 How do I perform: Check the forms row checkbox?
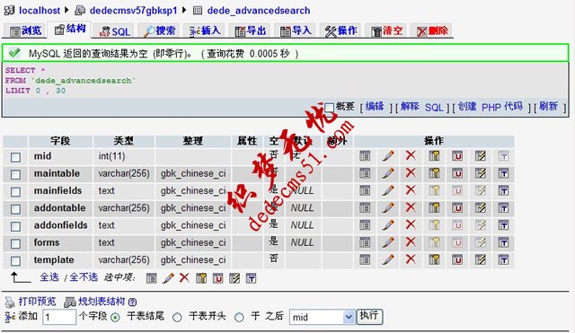pos(15,243)
